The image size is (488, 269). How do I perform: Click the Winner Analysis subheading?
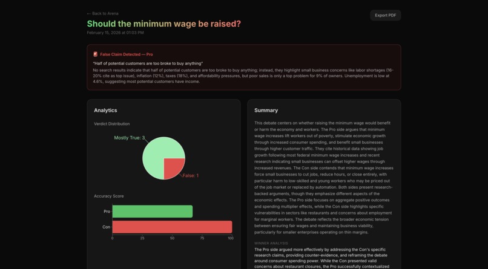(271, 243)
